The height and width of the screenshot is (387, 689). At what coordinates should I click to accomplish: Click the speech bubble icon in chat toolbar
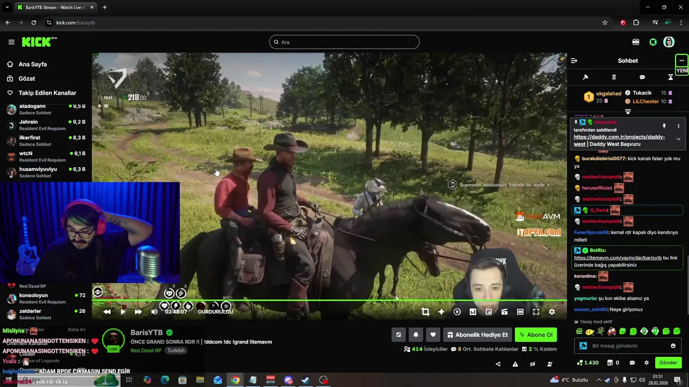(642, 77)
